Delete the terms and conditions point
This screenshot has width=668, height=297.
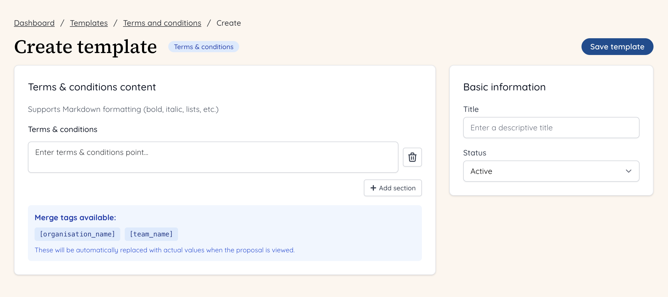click(412, 157)
